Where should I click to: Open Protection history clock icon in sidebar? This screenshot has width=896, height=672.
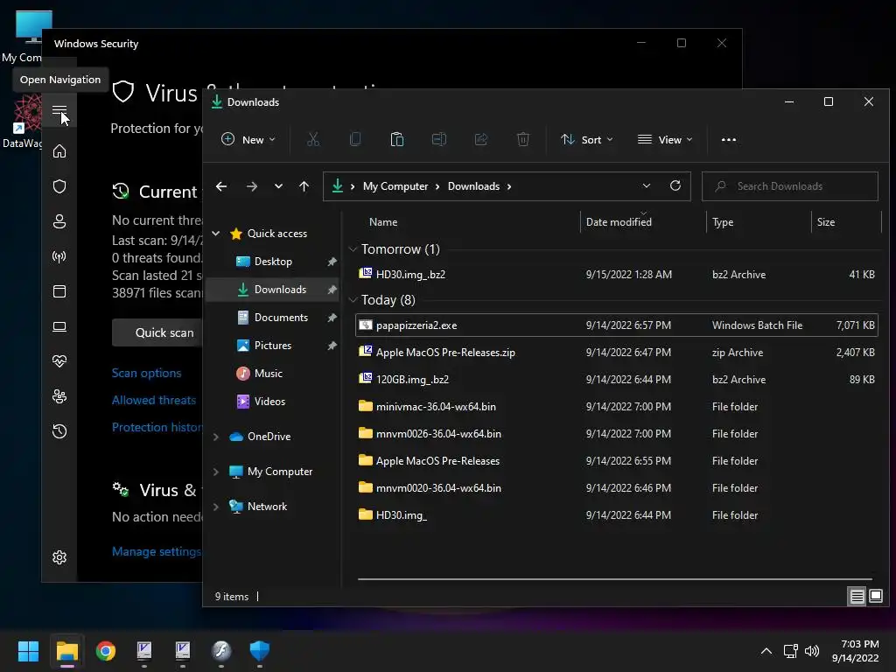click(x=59, y=430)
